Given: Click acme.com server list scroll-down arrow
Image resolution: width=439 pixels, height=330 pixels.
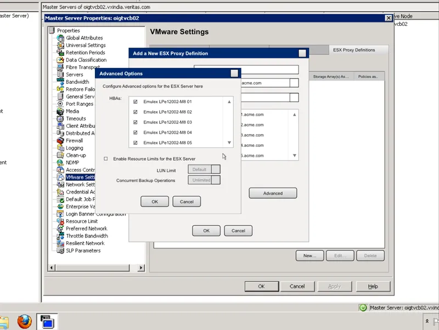Looking at the screenshot, I should [294, 156].
